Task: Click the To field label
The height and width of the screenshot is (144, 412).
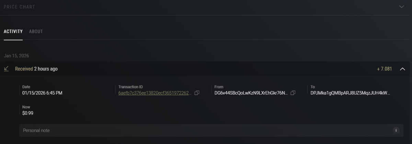Action: coord(313,87)
